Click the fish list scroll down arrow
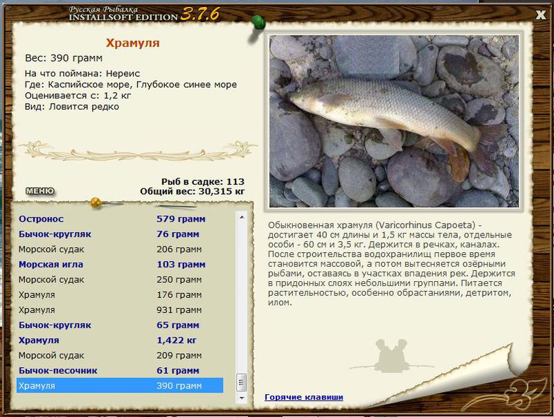554x417 pixels. (x=242, y=398)
